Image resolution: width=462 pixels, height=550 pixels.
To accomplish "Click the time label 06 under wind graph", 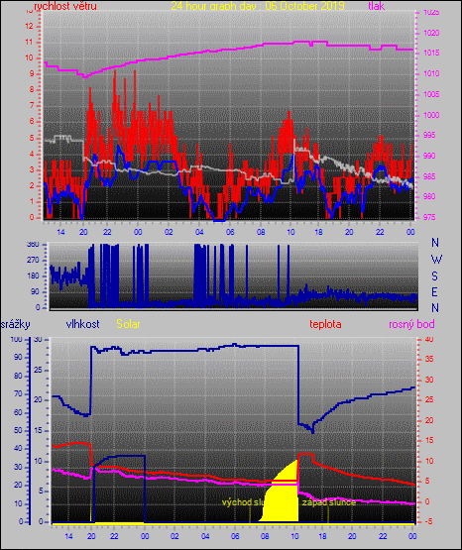I will click(x=230, y=232).
